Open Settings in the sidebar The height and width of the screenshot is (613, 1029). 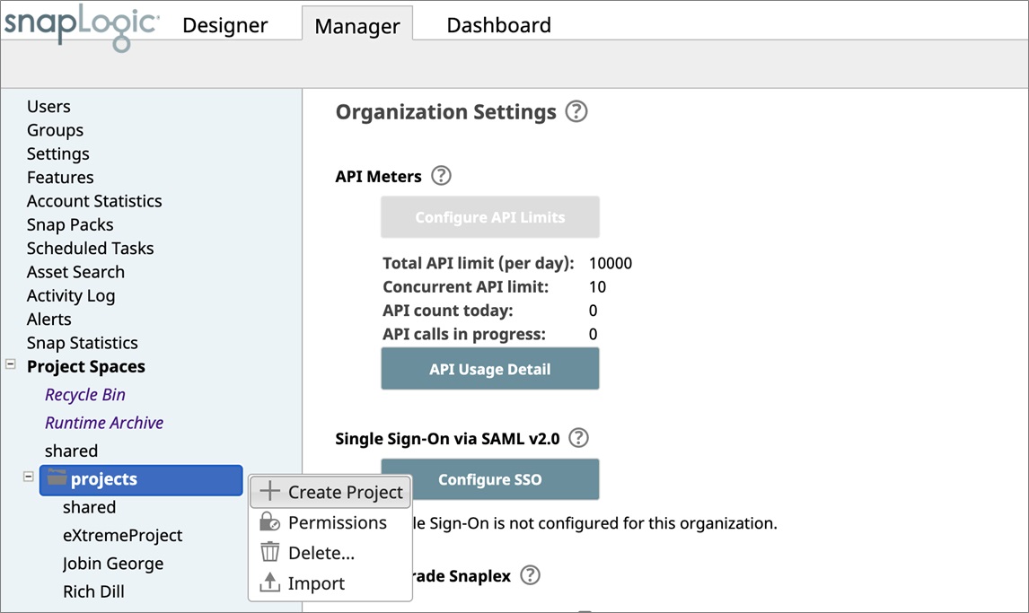pos(57,153)
